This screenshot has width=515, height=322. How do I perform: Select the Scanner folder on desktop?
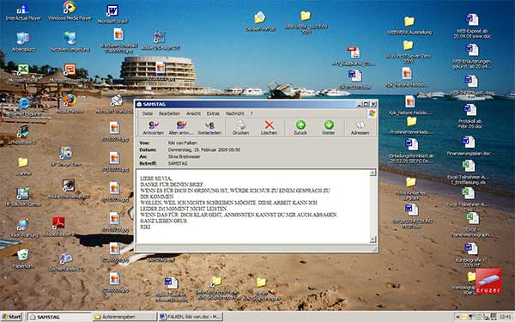pos(23,166)
